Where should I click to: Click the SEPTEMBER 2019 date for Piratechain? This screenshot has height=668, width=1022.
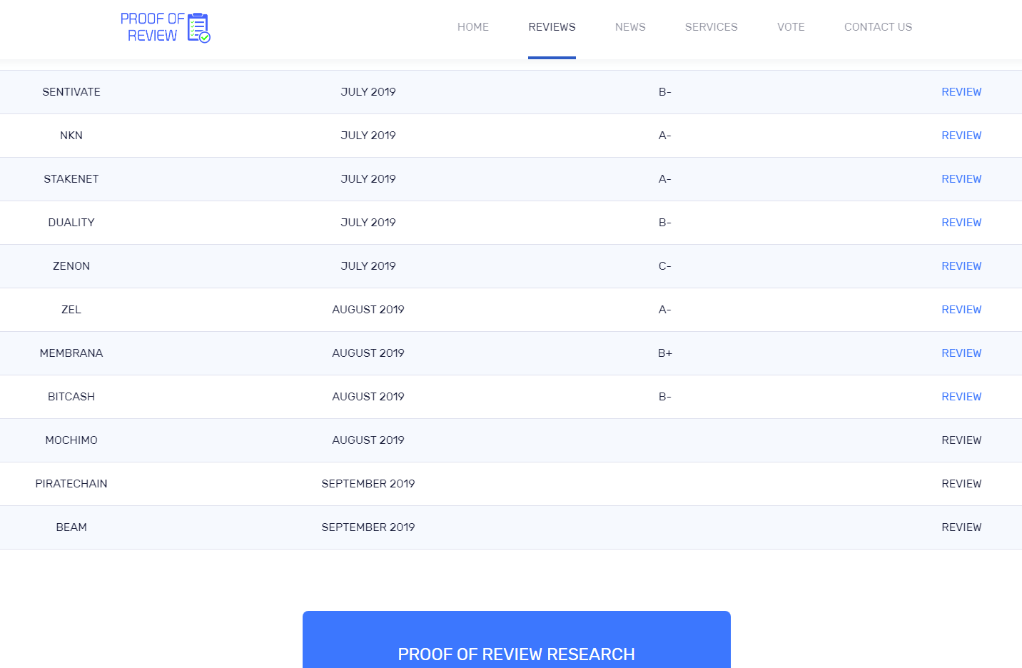click(368, 484)
